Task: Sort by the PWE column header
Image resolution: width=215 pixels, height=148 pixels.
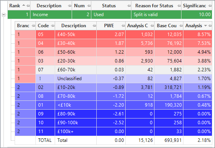Action: coord(109,26)
